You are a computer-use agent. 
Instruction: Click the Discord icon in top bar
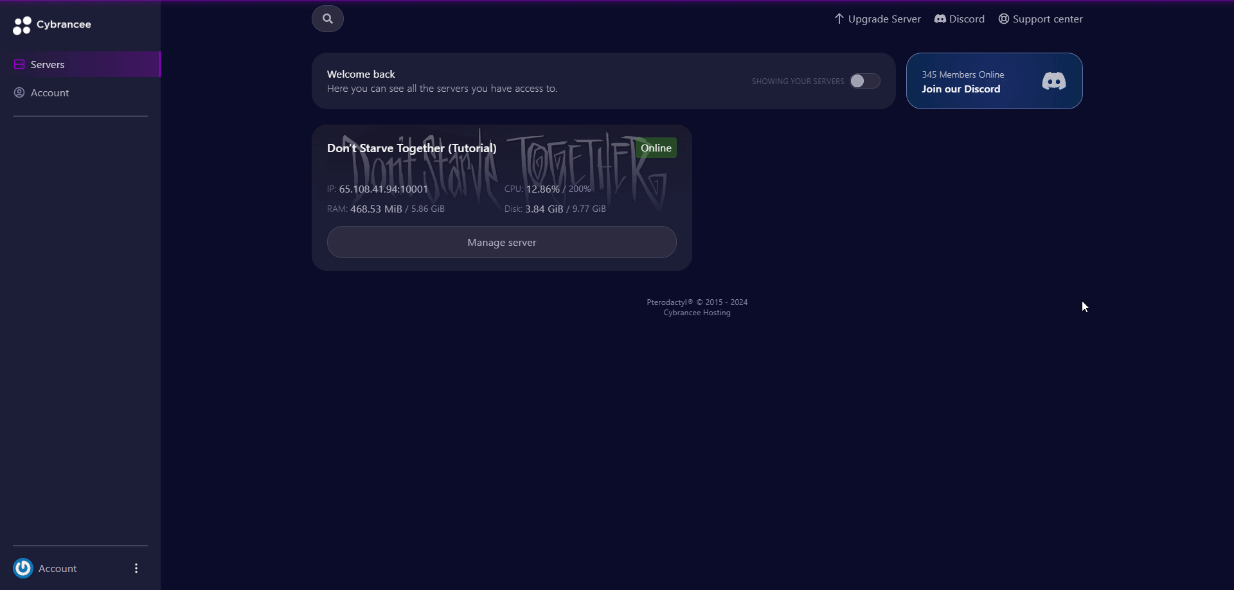[940, 19]
